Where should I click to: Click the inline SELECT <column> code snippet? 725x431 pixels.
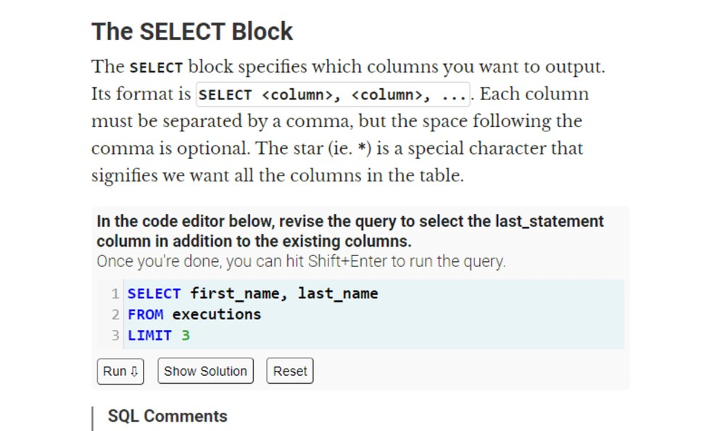pyautogui.click(x=333, y=94)
